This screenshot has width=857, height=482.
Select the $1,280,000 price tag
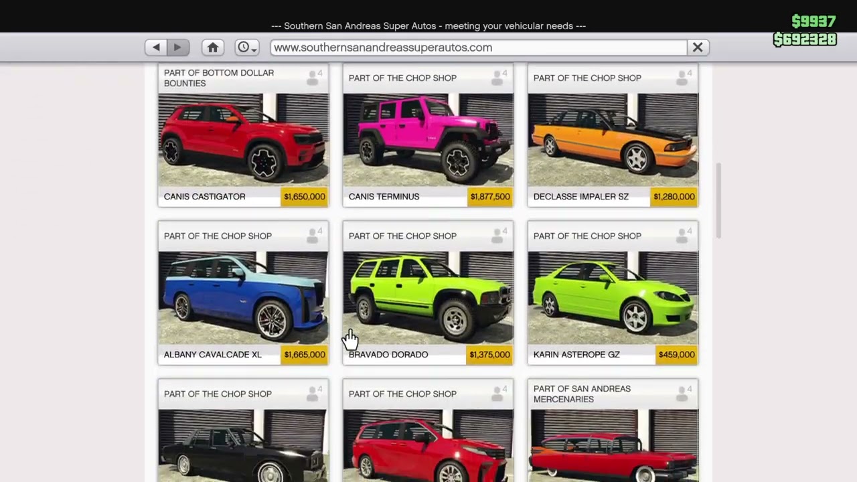pyautogui.click(x=674, y=197)
